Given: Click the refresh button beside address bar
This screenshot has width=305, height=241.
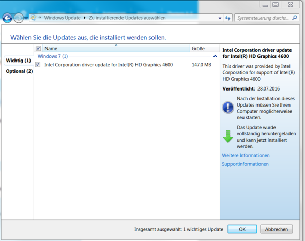Looking at the screenshot, I should click(227, 18).
